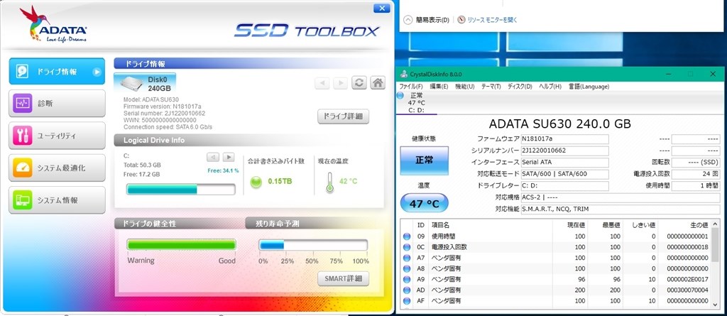This screenshot has height=316, width=727.
Task: Open CrystalDiskInfo ディスク menu
Action: click(520, 87)
